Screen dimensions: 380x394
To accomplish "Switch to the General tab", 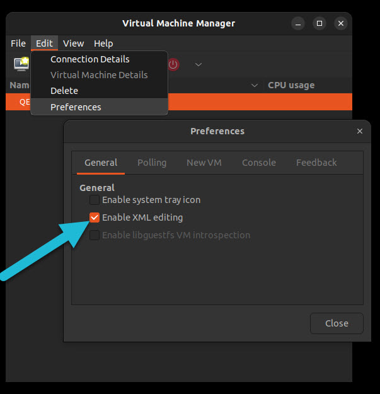I will (x=101, y=163).
